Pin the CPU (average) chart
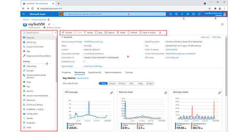Viewport: 248px width, 132px height. click(111, 93)
